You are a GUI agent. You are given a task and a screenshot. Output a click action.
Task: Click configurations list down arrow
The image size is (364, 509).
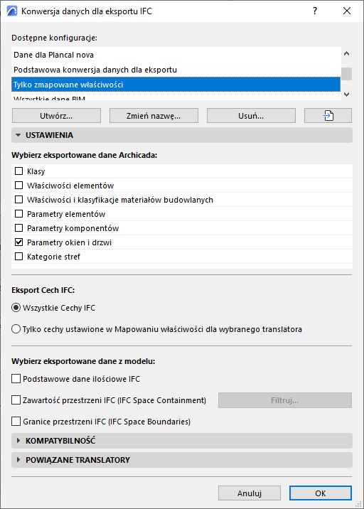click(x=346, y=95)
